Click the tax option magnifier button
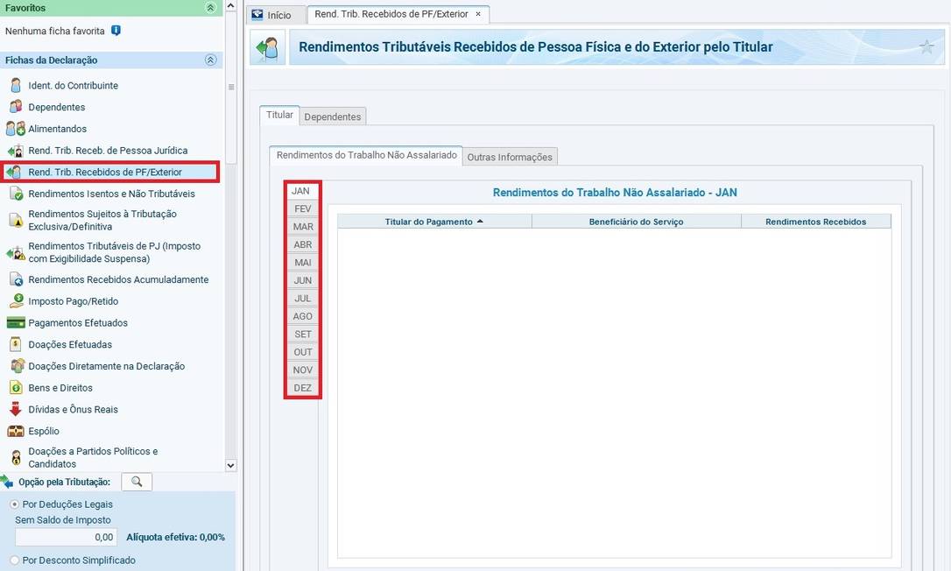 (x=137, y=482)
